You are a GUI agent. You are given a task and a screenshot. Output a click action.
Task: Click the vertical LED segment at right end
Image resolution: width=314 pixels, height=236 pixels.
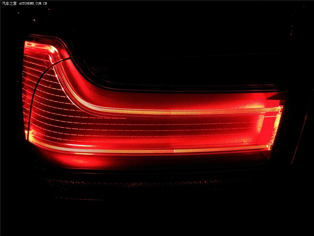click(276, 128)
